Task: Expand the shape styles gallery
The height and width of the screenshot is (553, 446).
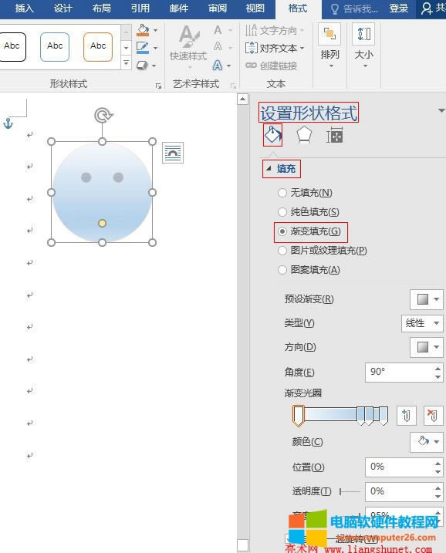Action: 126,63
